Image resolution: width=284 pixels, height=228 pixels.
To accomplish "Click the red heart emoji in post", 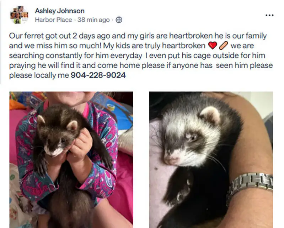I will click(213, 45).
